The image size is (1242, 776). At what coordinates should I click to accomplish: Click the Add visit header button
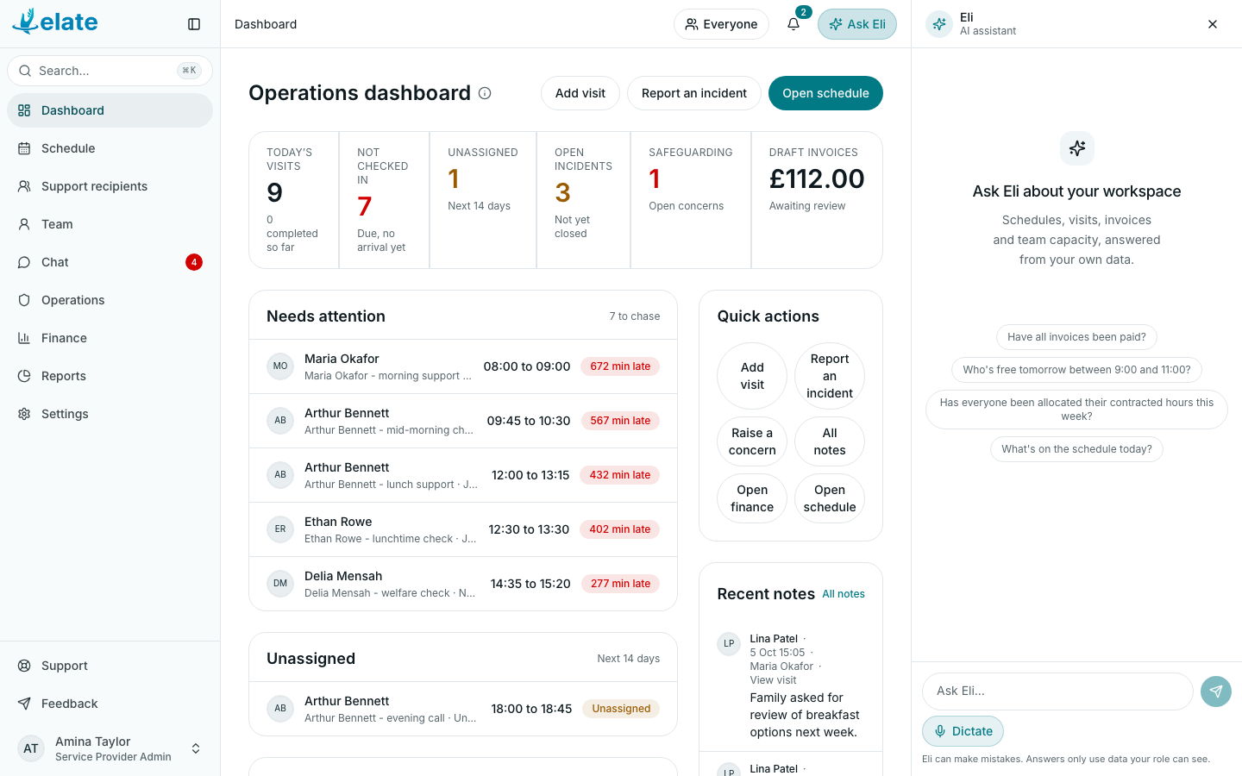[580, 93]
